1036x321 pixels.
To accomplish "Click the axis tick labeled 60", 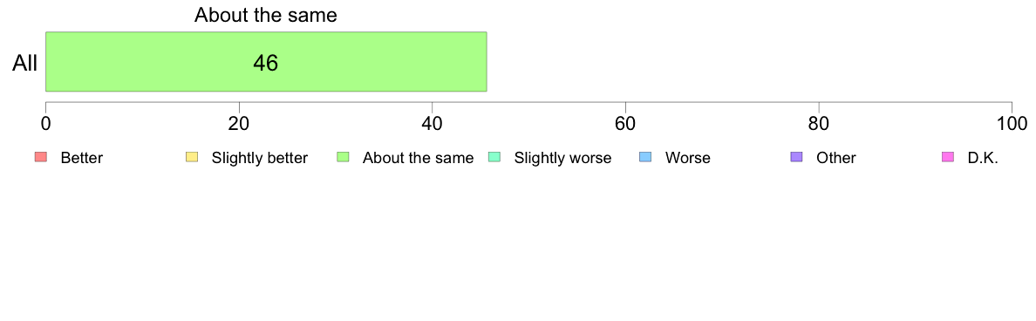I will pyautogui.click(x=625, y=124).
